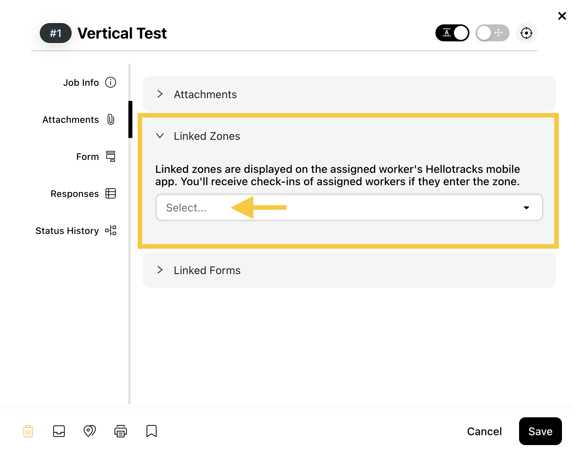Click the crosshair locate-on-map icon

526,33
